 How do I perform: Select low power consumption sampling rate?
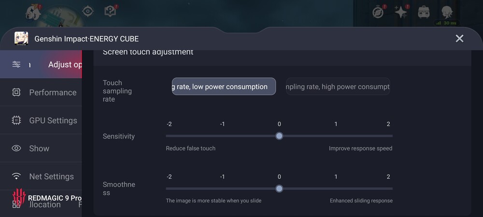coord(224,86)
